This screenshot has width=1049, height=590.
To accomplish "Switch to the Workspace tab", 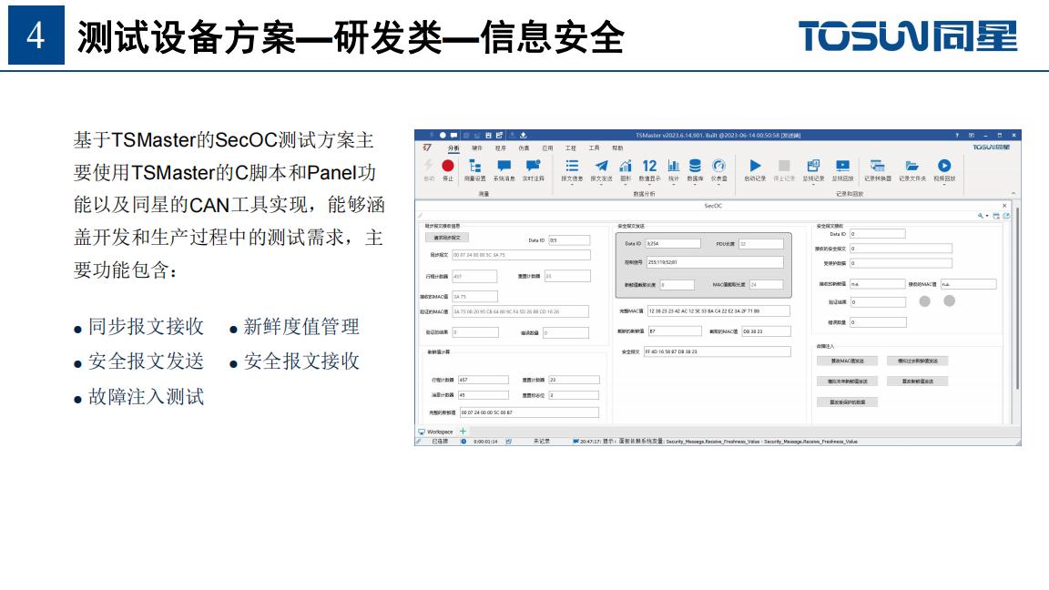I will point(435,432).
